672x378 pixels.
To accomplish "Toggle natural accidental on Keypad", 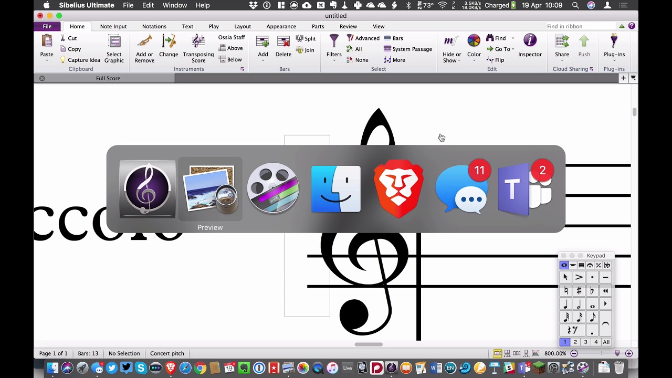I will point(565,291).
